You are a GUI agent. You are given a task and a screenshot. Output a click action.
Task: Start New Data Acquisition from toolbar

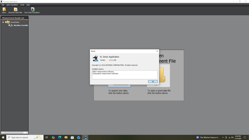(32, 10)
